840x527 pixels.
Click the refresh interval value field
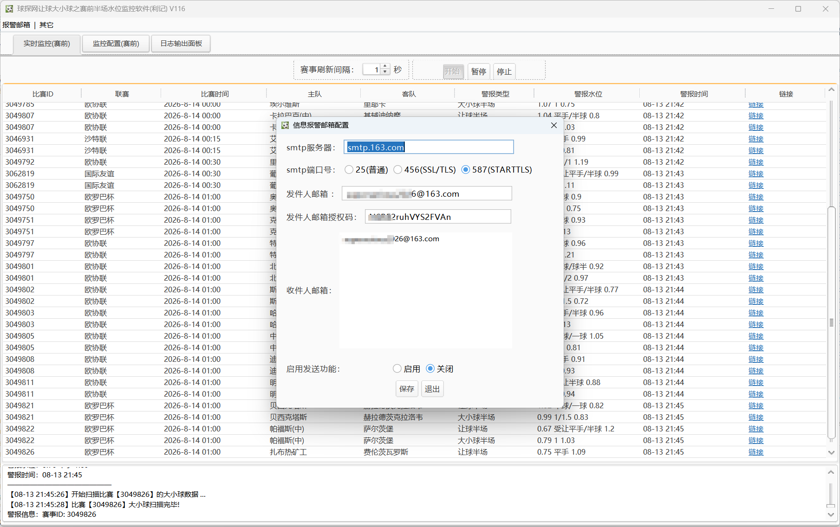point(372,70)
